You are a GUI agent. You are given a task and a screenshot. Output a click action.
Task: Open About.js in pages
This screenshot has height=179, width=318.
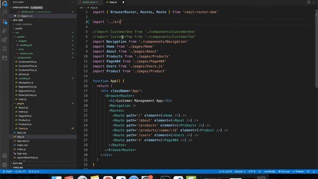coord(23,107)
